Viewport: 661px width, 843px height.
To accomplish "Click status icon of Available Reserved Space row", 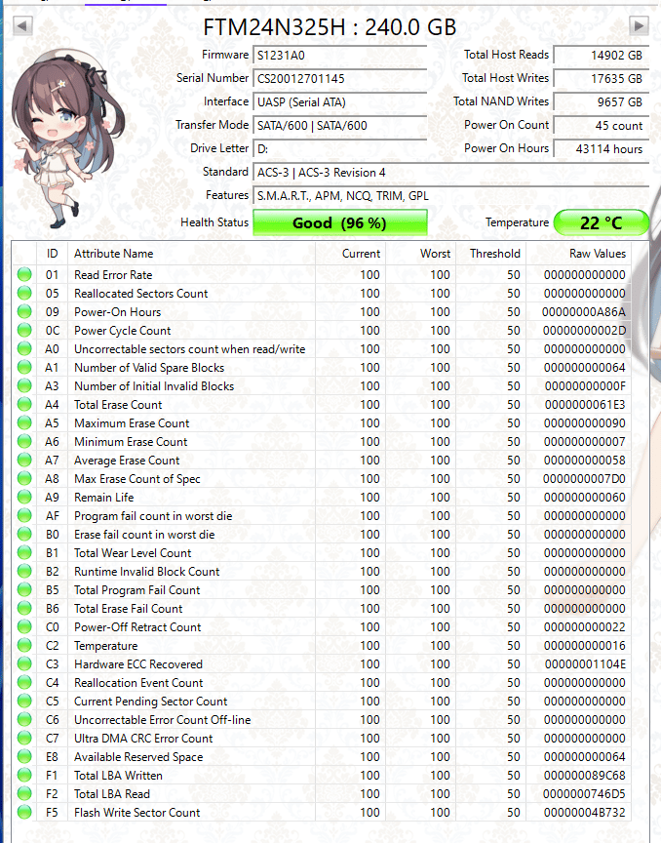I will coord(24,756).
